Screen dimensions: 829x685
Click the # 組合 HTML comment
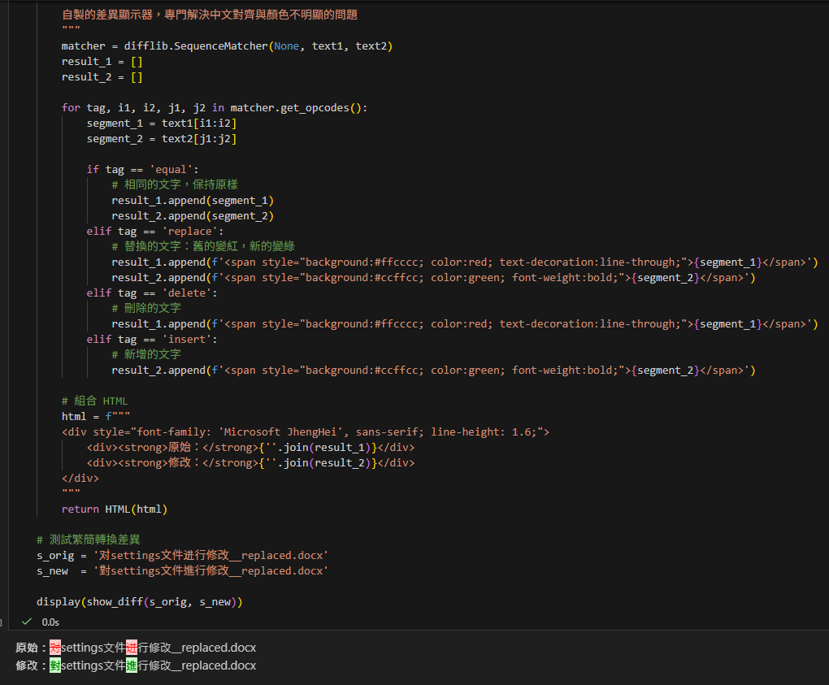94,401
